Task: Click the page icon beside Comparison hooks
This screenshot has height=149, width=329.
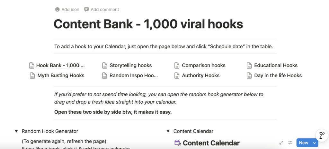Action: pyautogui.click(x=177, y=66)
